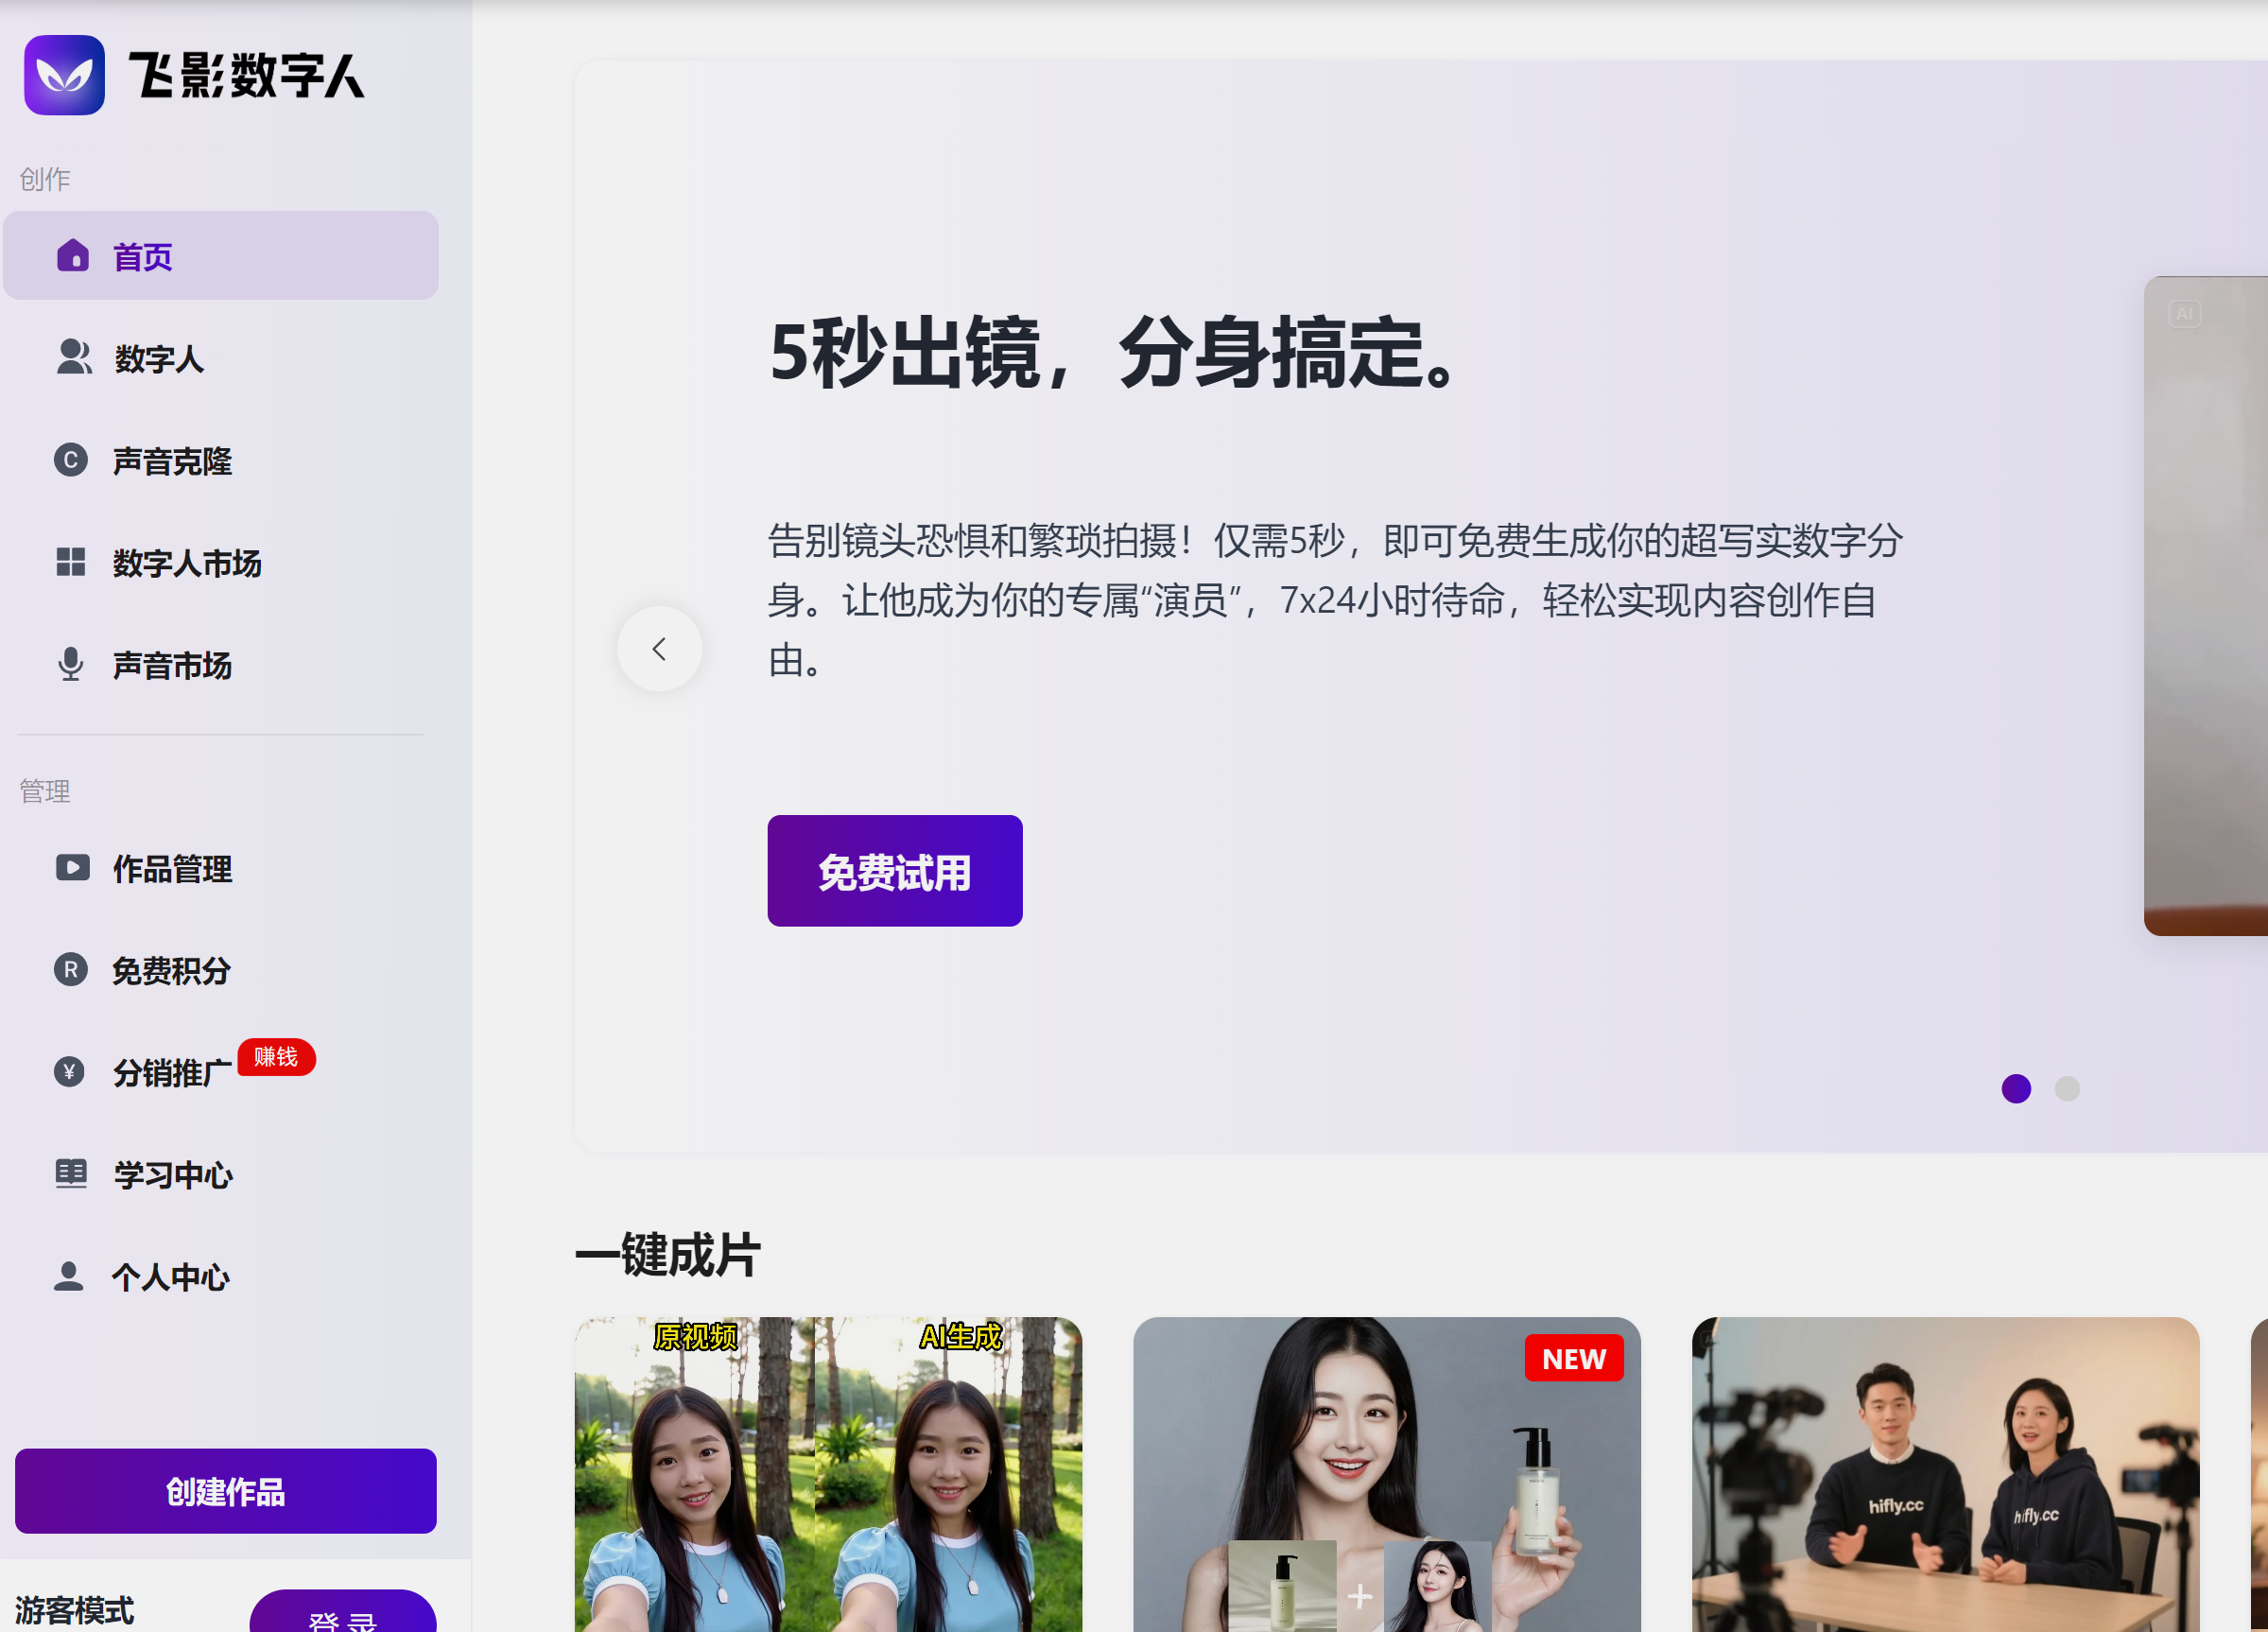Open the 数字人 section from sidebar
The image size is (2268, 1632).
(158, 361)
